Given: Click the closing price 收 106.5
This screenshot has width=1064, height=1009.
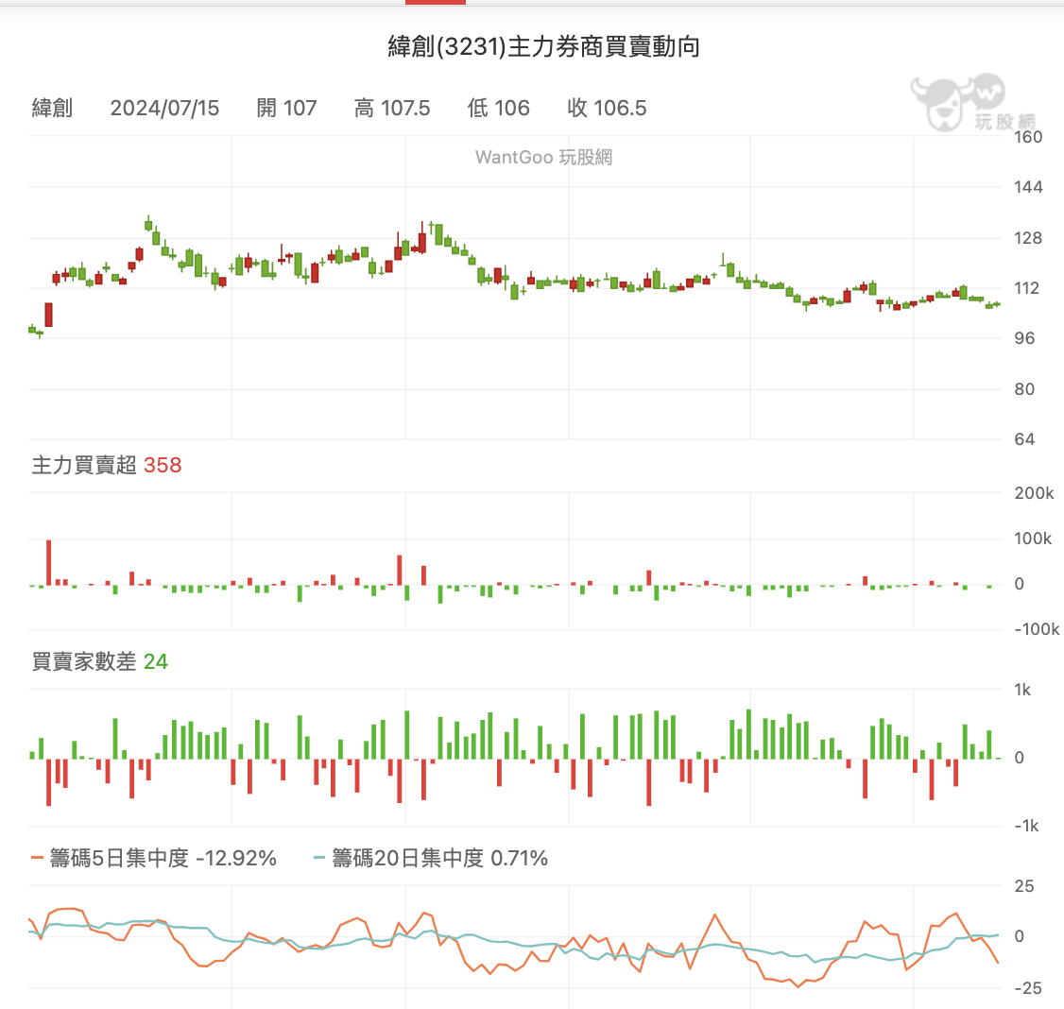Looking at the screenshot, I should coord(607,108).
